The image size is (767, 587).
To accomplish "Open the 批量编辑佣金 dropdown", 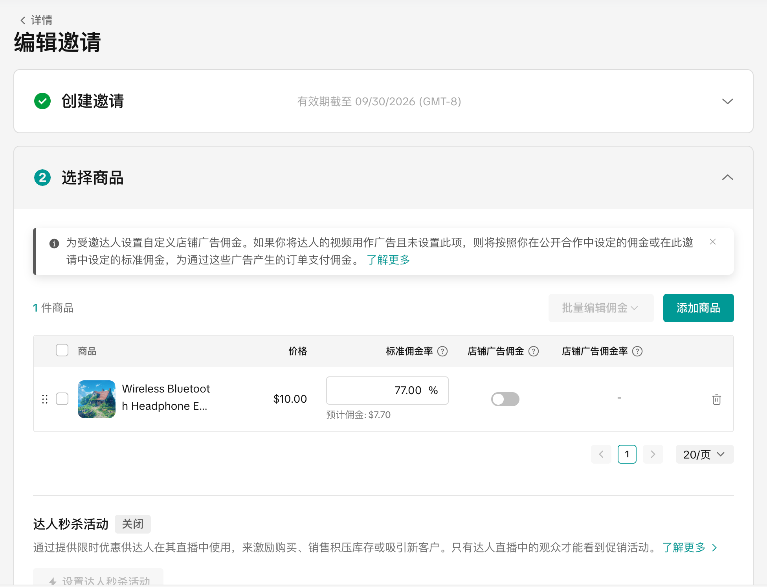I will pyautogui.click(x=600, y=308).
